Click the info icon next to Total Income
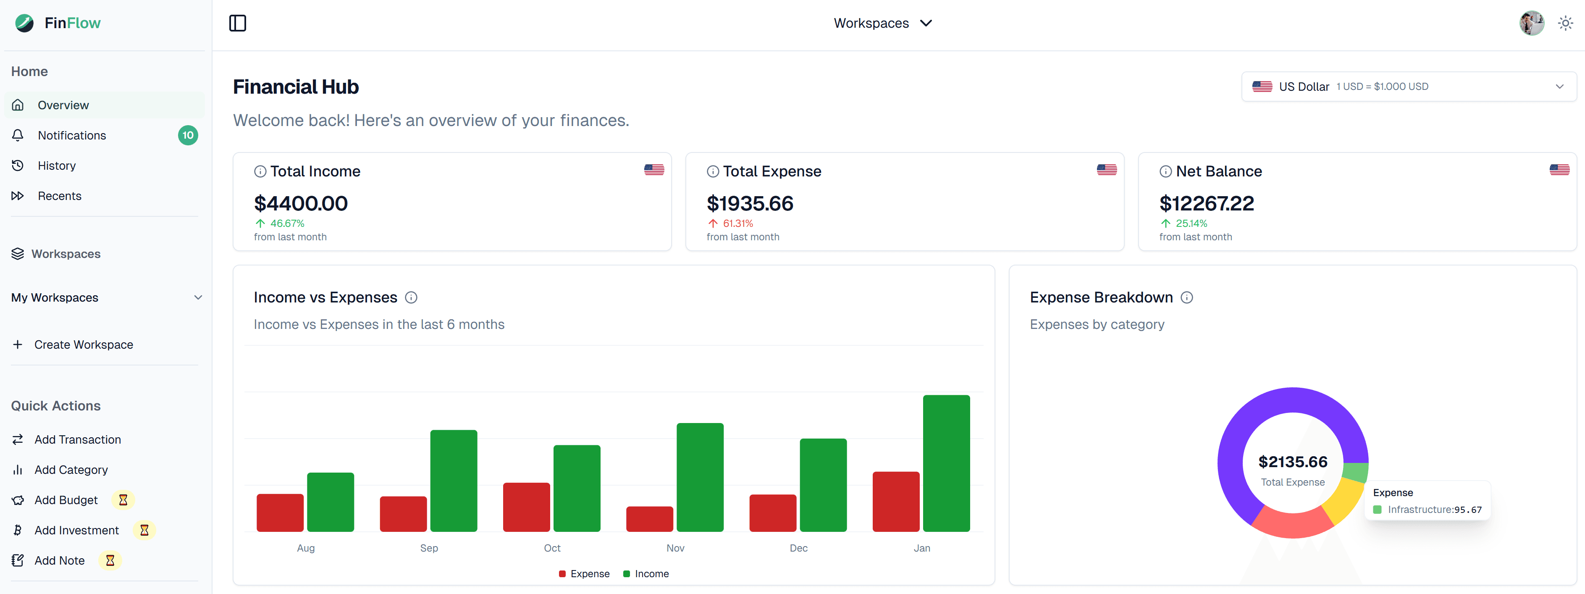Viewport: 1585px width, 594px height. click(x=260, y=171)
